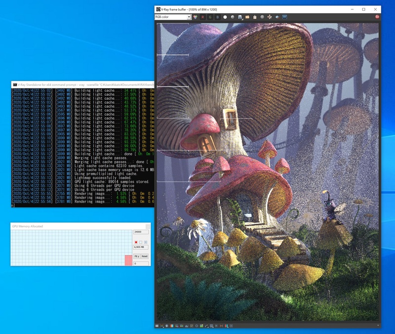Show VFB history window H icon
The height and width of the screenshot is (334, 395).
tap(216, 326)
